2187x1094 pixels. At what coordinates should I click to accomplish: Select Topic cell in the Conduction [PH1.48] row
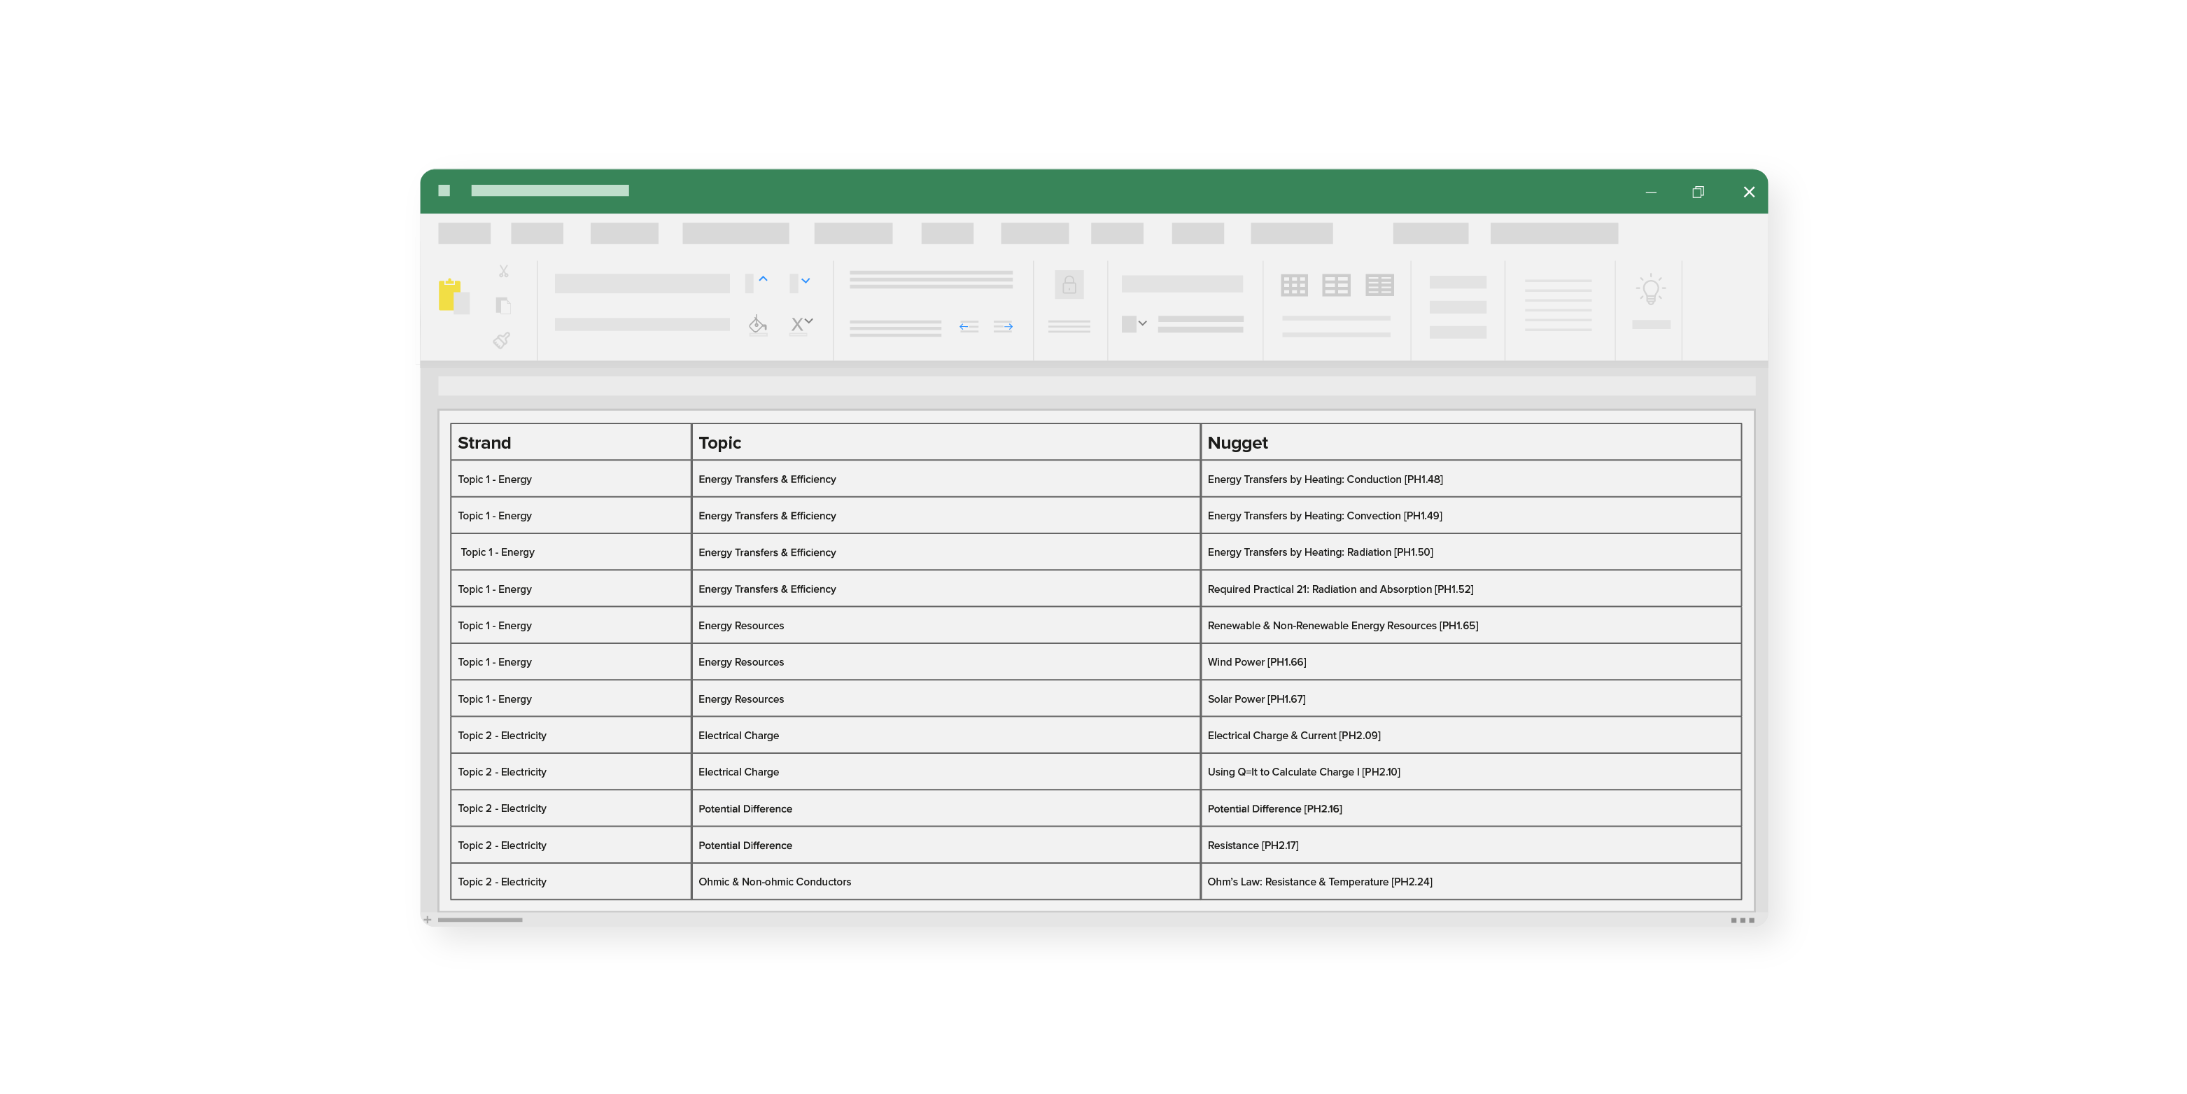click(x=945, y=479)
